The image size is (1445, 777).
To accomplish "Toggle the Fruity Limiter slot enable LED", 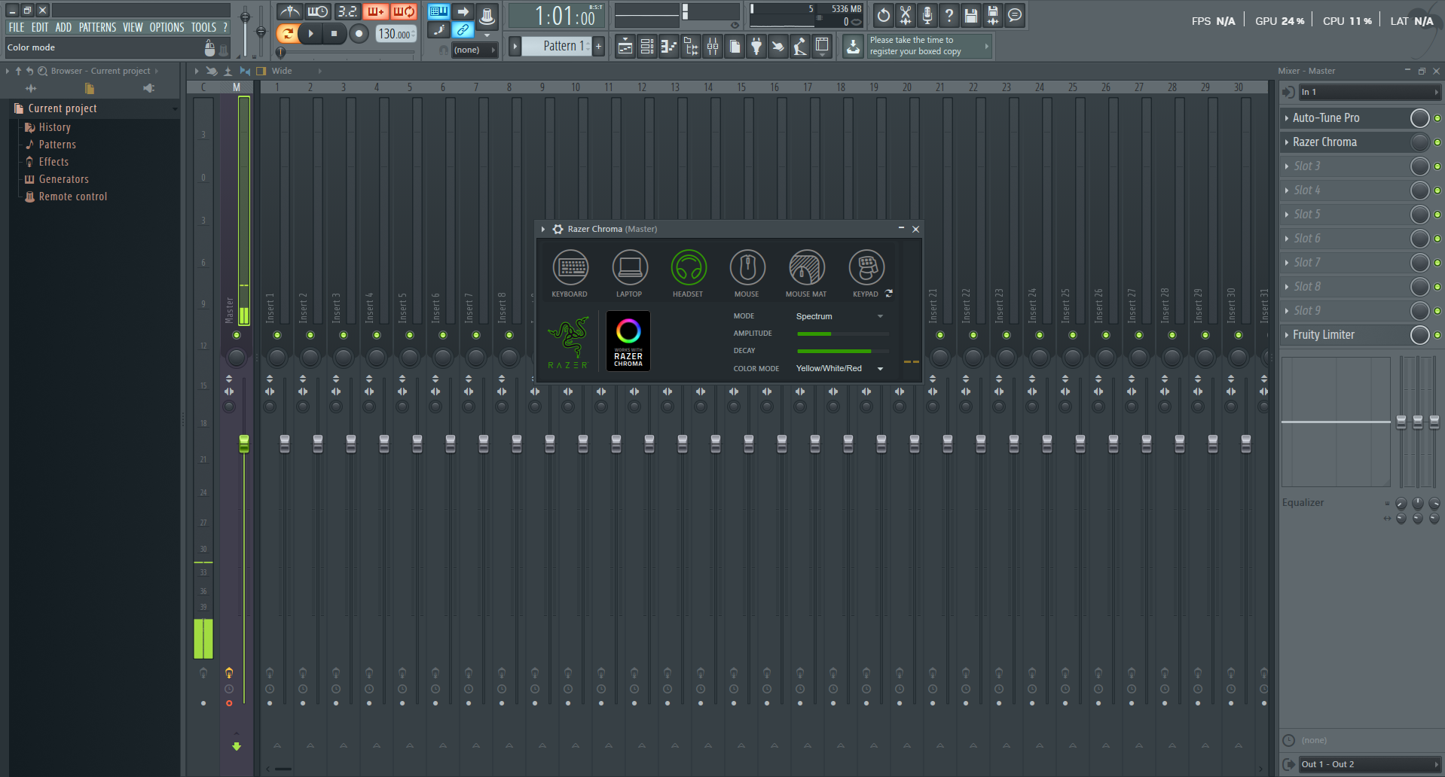I will click(1437, 335).
